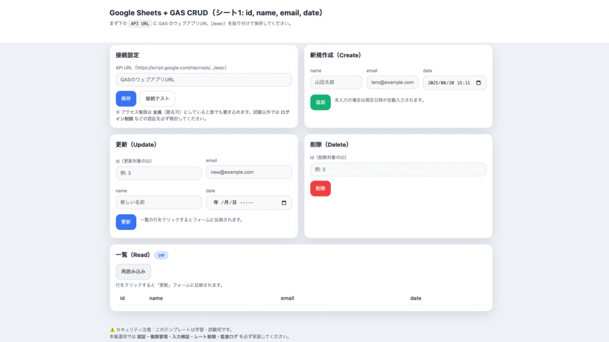Click the Create date field 2025/08/20 15:11
The image size is (609, 342).
point(454,83)
